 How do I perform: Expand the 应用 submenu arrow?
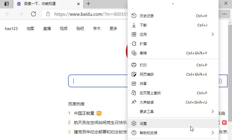tap(212, 34)
